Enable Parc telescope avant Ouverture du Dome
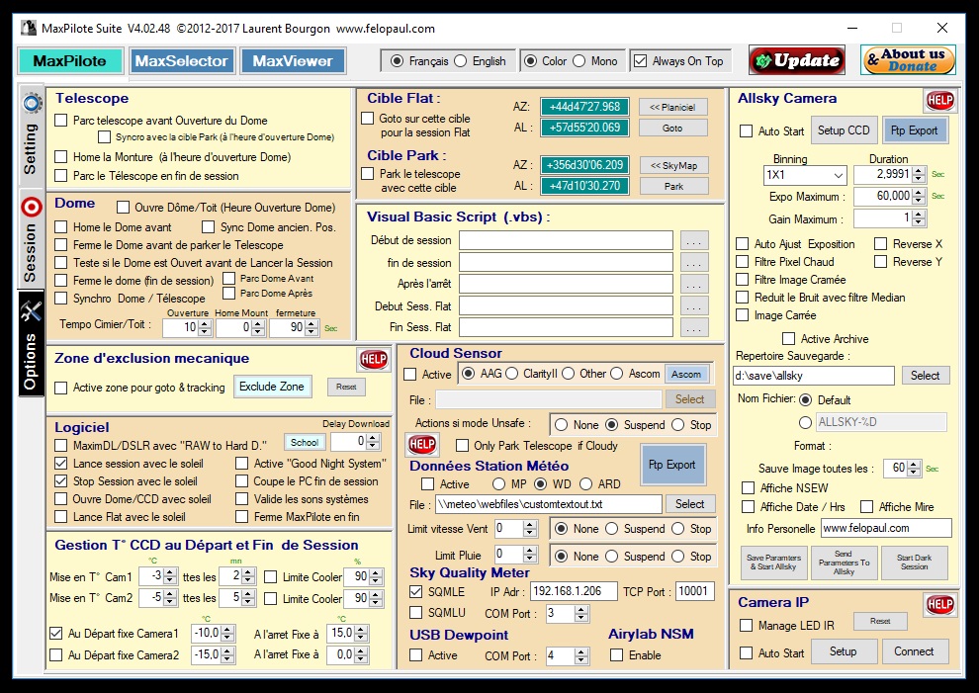This screenshot has height=693, width=979. (60, 121)
